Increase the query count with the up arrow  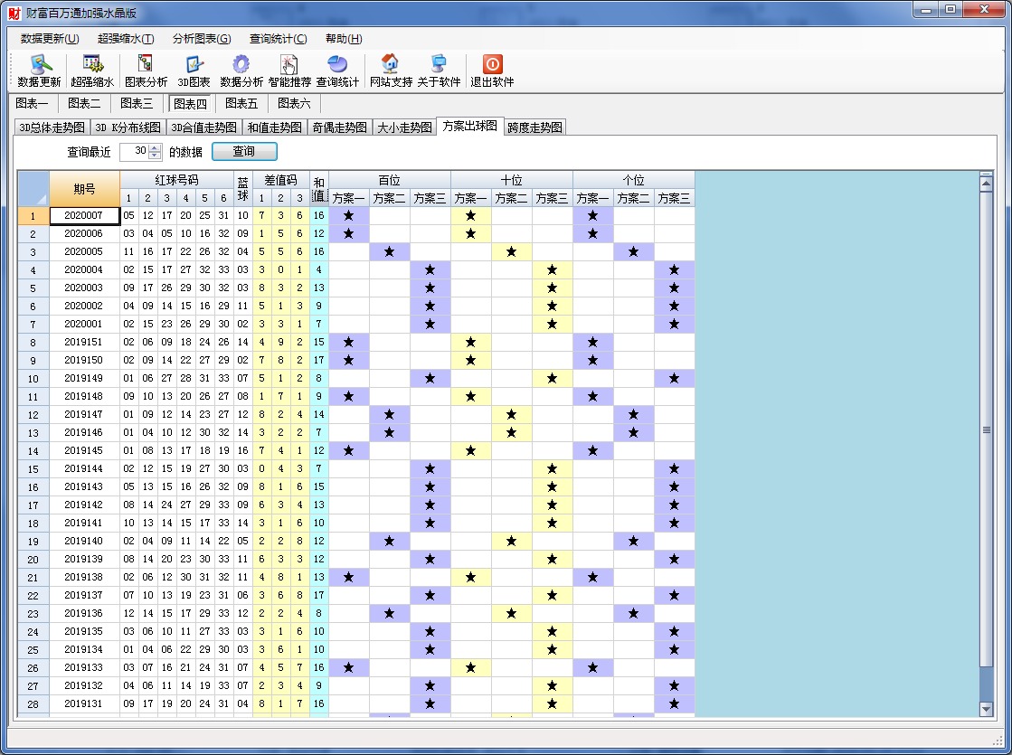(155, 147)
